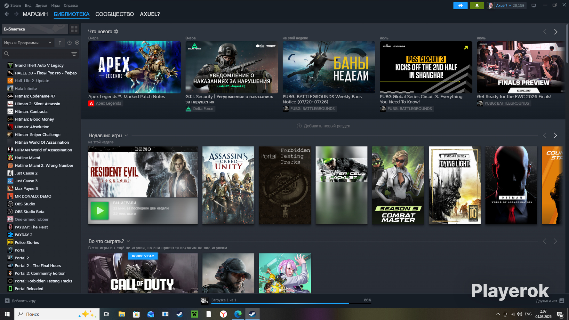Screen dimensions: 569x320
Task: Go forward with the navigation arrow
Action: [16, 14]
